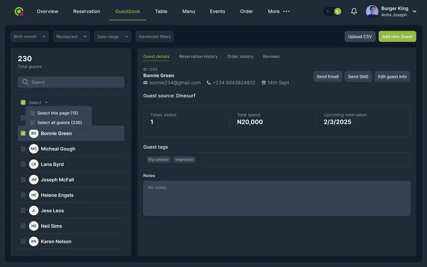Open the Reservation nav item
The image size is (427, 267).
pyautogui.click(x=87, y=11)
